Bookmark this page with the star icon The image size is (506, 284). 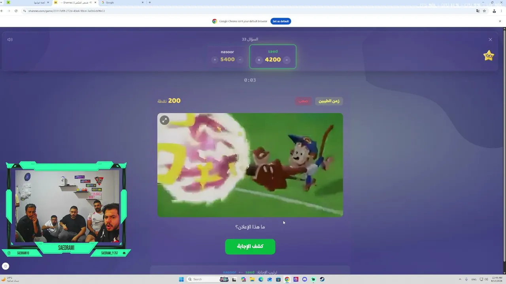coord(484,11)
